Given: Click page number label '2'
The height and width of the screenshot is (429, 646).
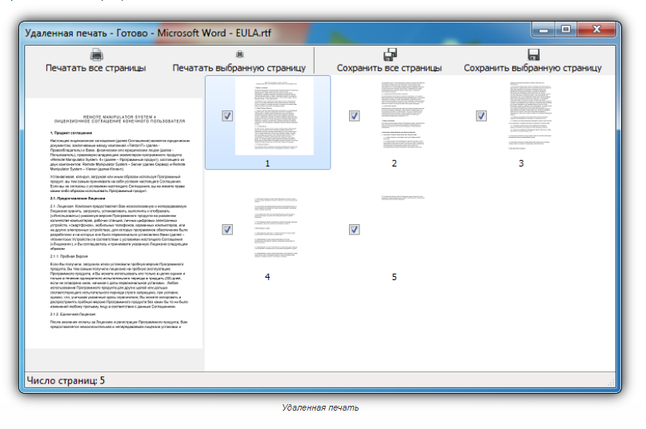Looking at the screenshot, I should pos(395,163).
